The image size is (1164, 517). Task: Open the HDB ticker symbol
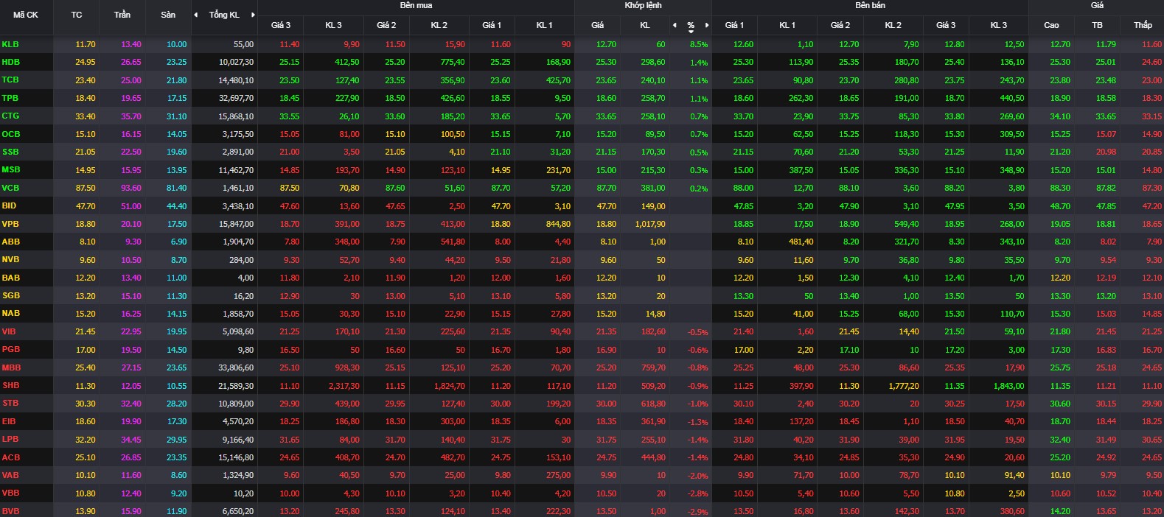[x=11, y=62]
